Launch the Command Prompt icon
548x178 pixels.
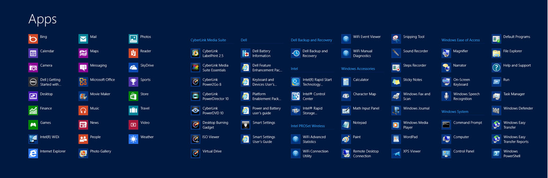coord(446,125)
